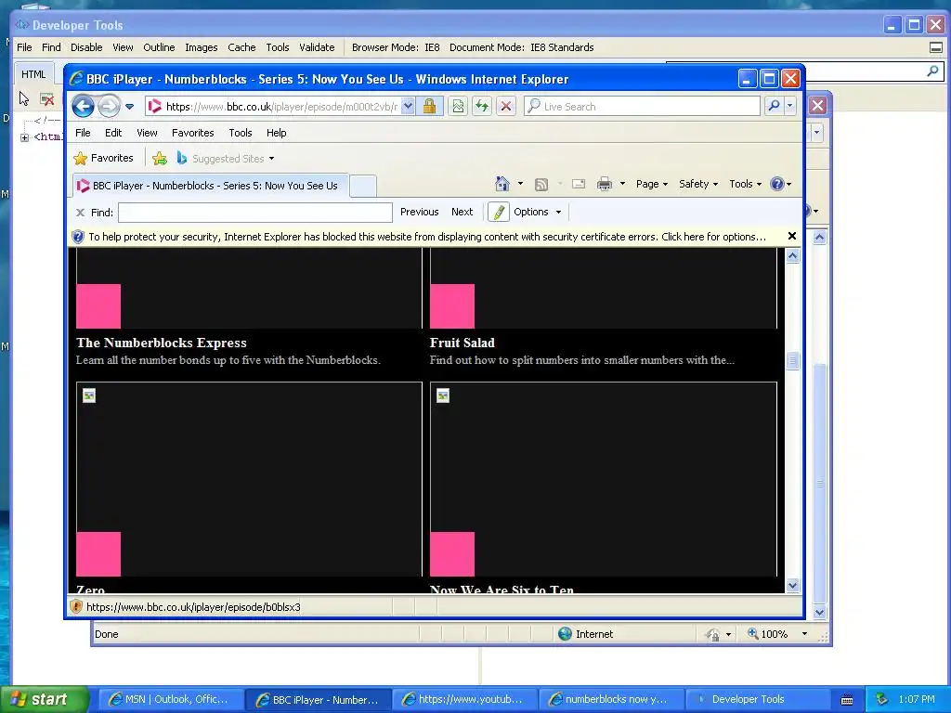Click the Previous find result button

(x=419, y=212)
